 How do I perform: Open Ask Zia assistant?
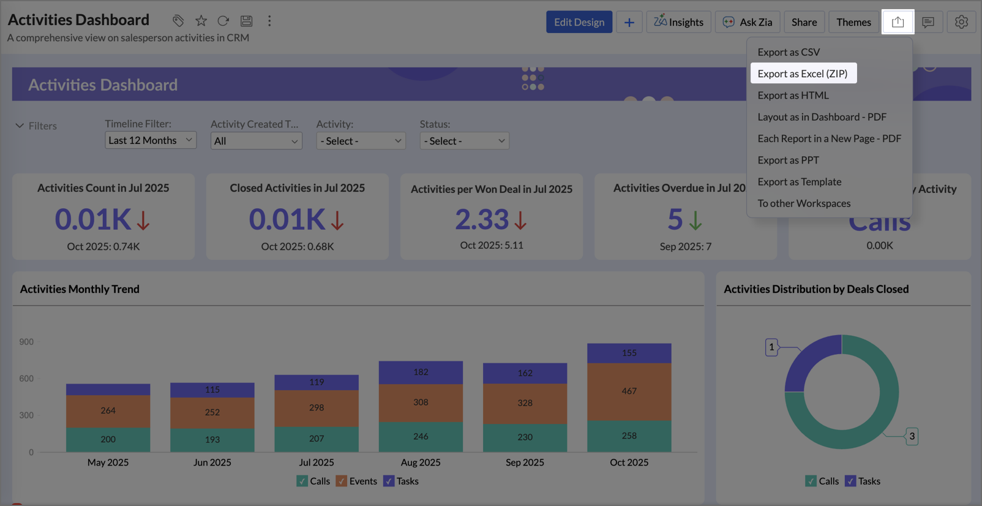tap(748, 22)
